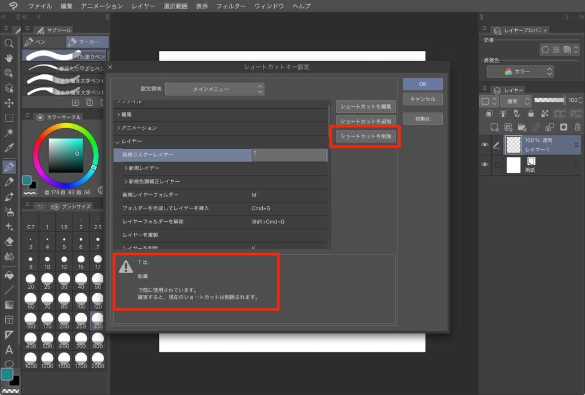Image resolution: width=585 pixels, height=395 pixels.
Task: Select the Gradient tool
Action: [x=9, y=305]
